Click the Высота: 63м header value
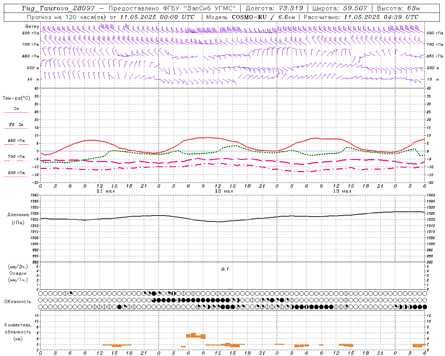This screenshot has height=356, width=445. 398,8
